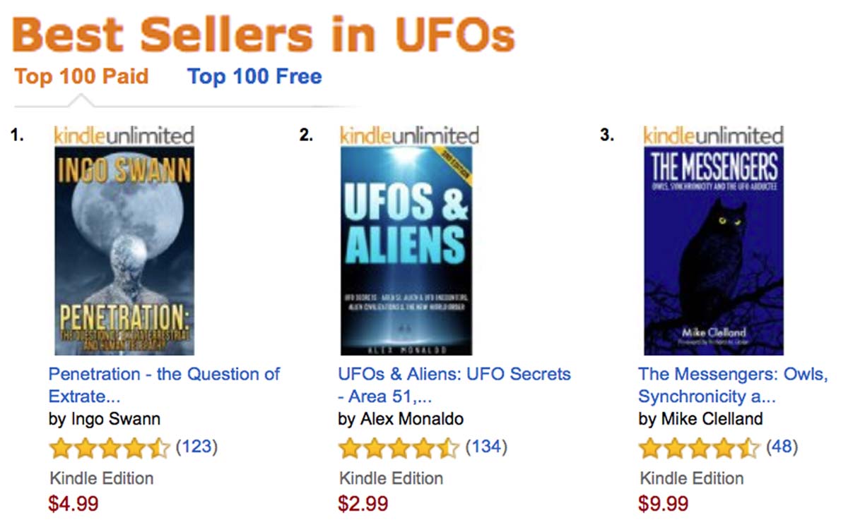848x527 pixels.
Task: Click star rating for Mike Clelland's book
Action: (x=698, y=447)
